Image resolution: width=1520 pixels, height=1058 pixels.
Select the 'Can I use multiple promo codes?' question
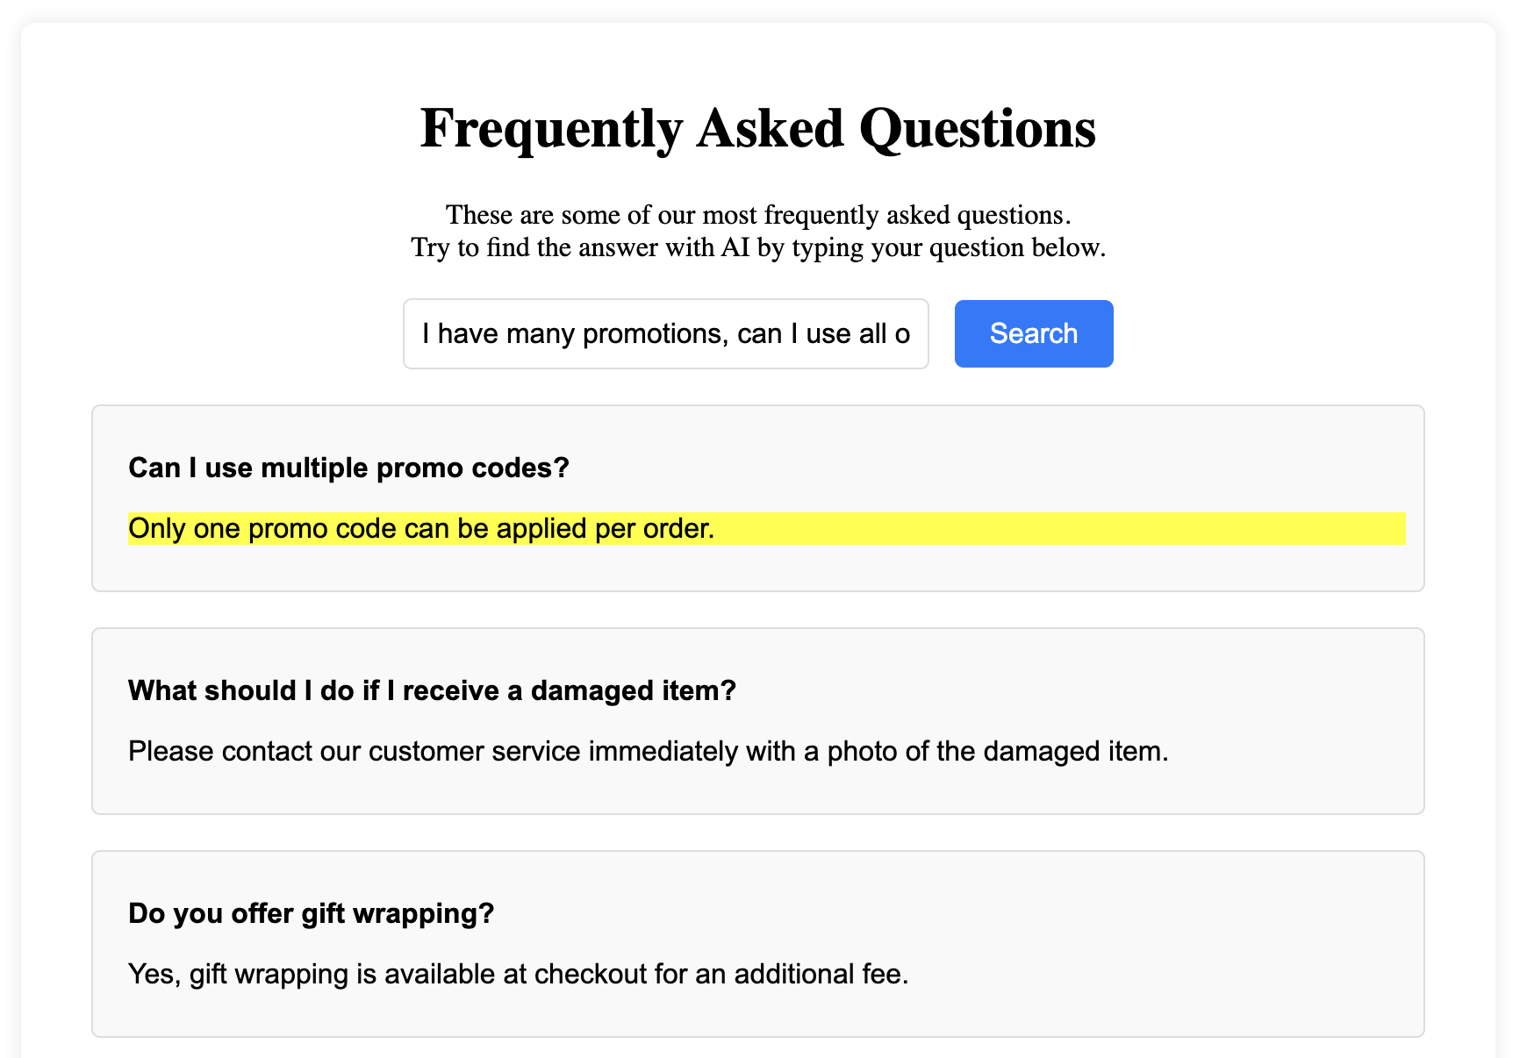point(348,468)
